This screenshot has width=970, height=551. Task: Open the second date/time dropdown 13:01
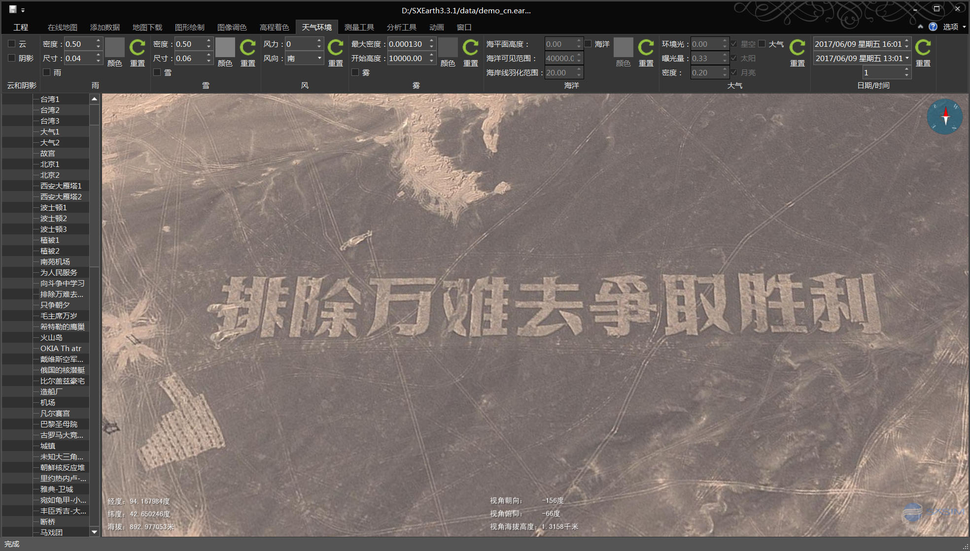907,58
